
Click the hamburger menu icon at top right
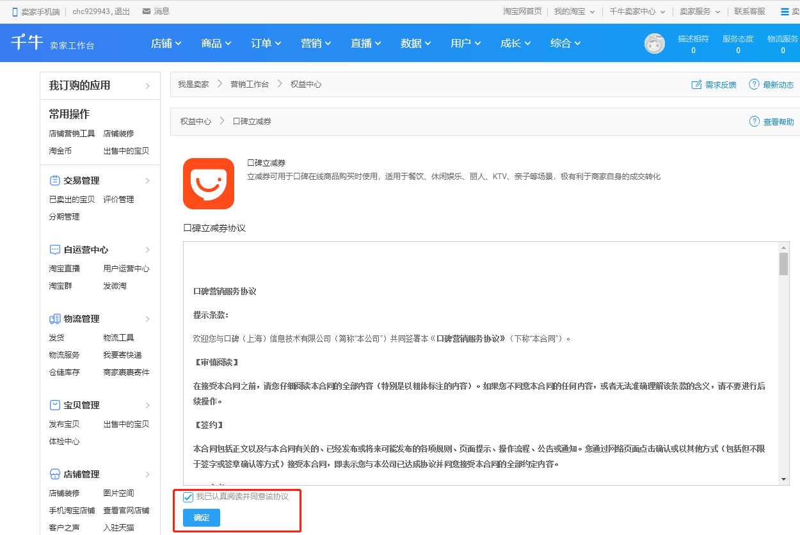(786, 12)
